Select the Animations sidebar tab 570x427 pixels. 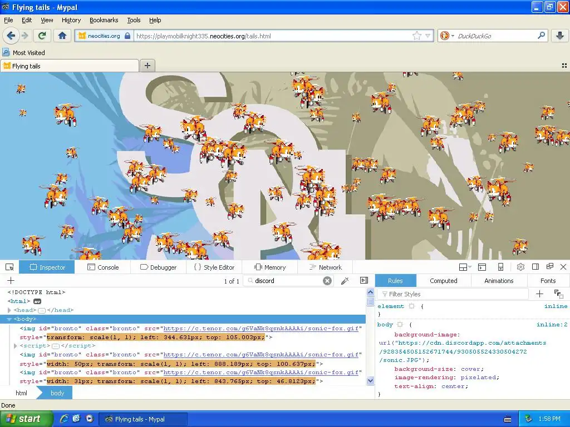[499, 281]
